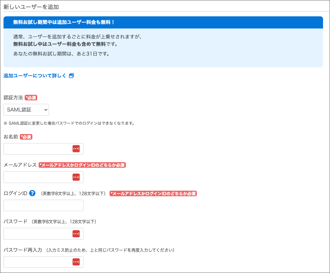Click the red 必須 badge next to お名前
The image size is (330, 273).
pos(26,137)
